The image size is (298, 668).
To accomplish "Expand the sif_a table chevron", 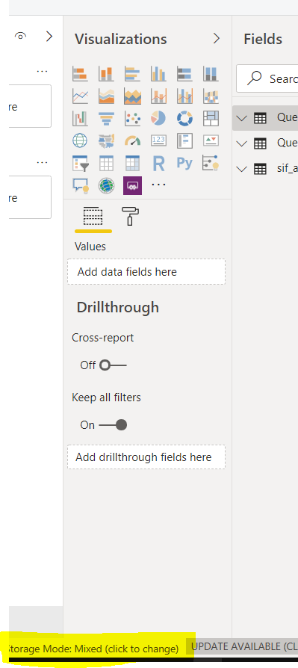I will 241,169.
